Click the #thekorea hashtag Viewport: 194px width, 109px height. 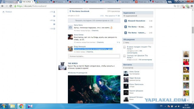tap(72, 73)
